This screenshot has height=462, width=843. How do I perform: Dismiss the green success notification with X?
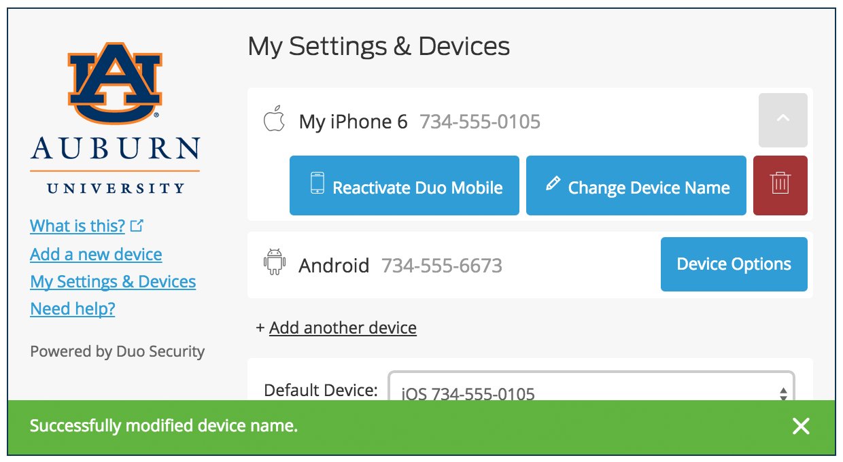point(801,426)
